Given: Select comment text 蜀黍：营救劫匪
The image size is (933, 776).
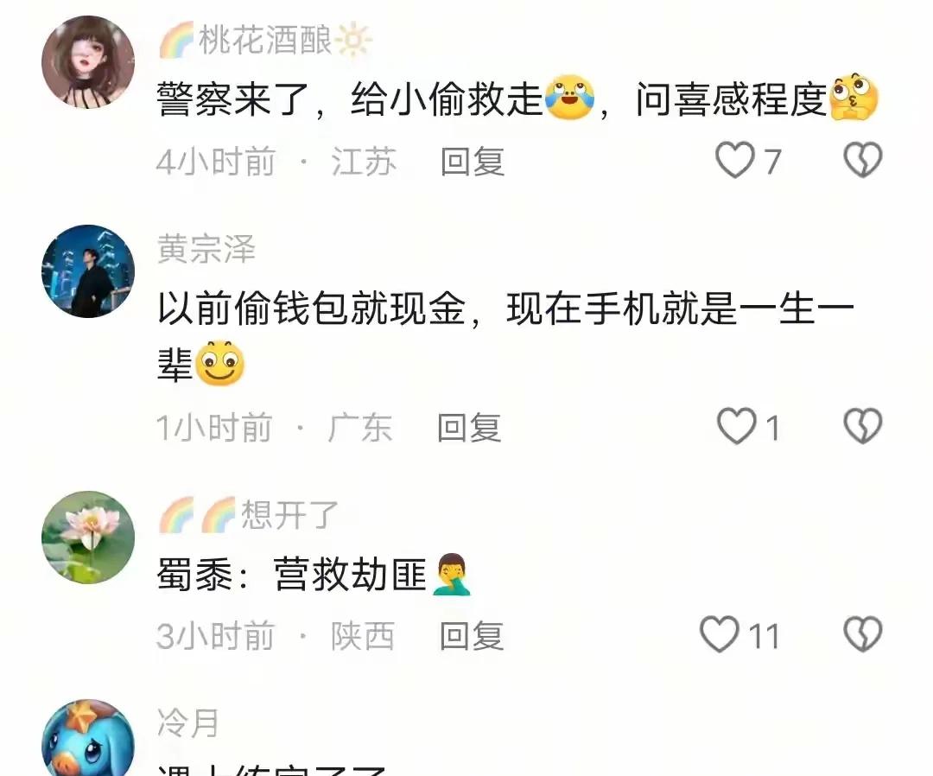Looking at the screenshot, I should click(292, 575).
